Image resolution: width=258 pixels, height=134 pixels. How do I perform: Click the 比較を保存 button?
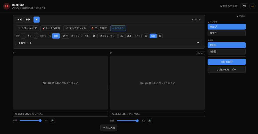click(227, 62)
